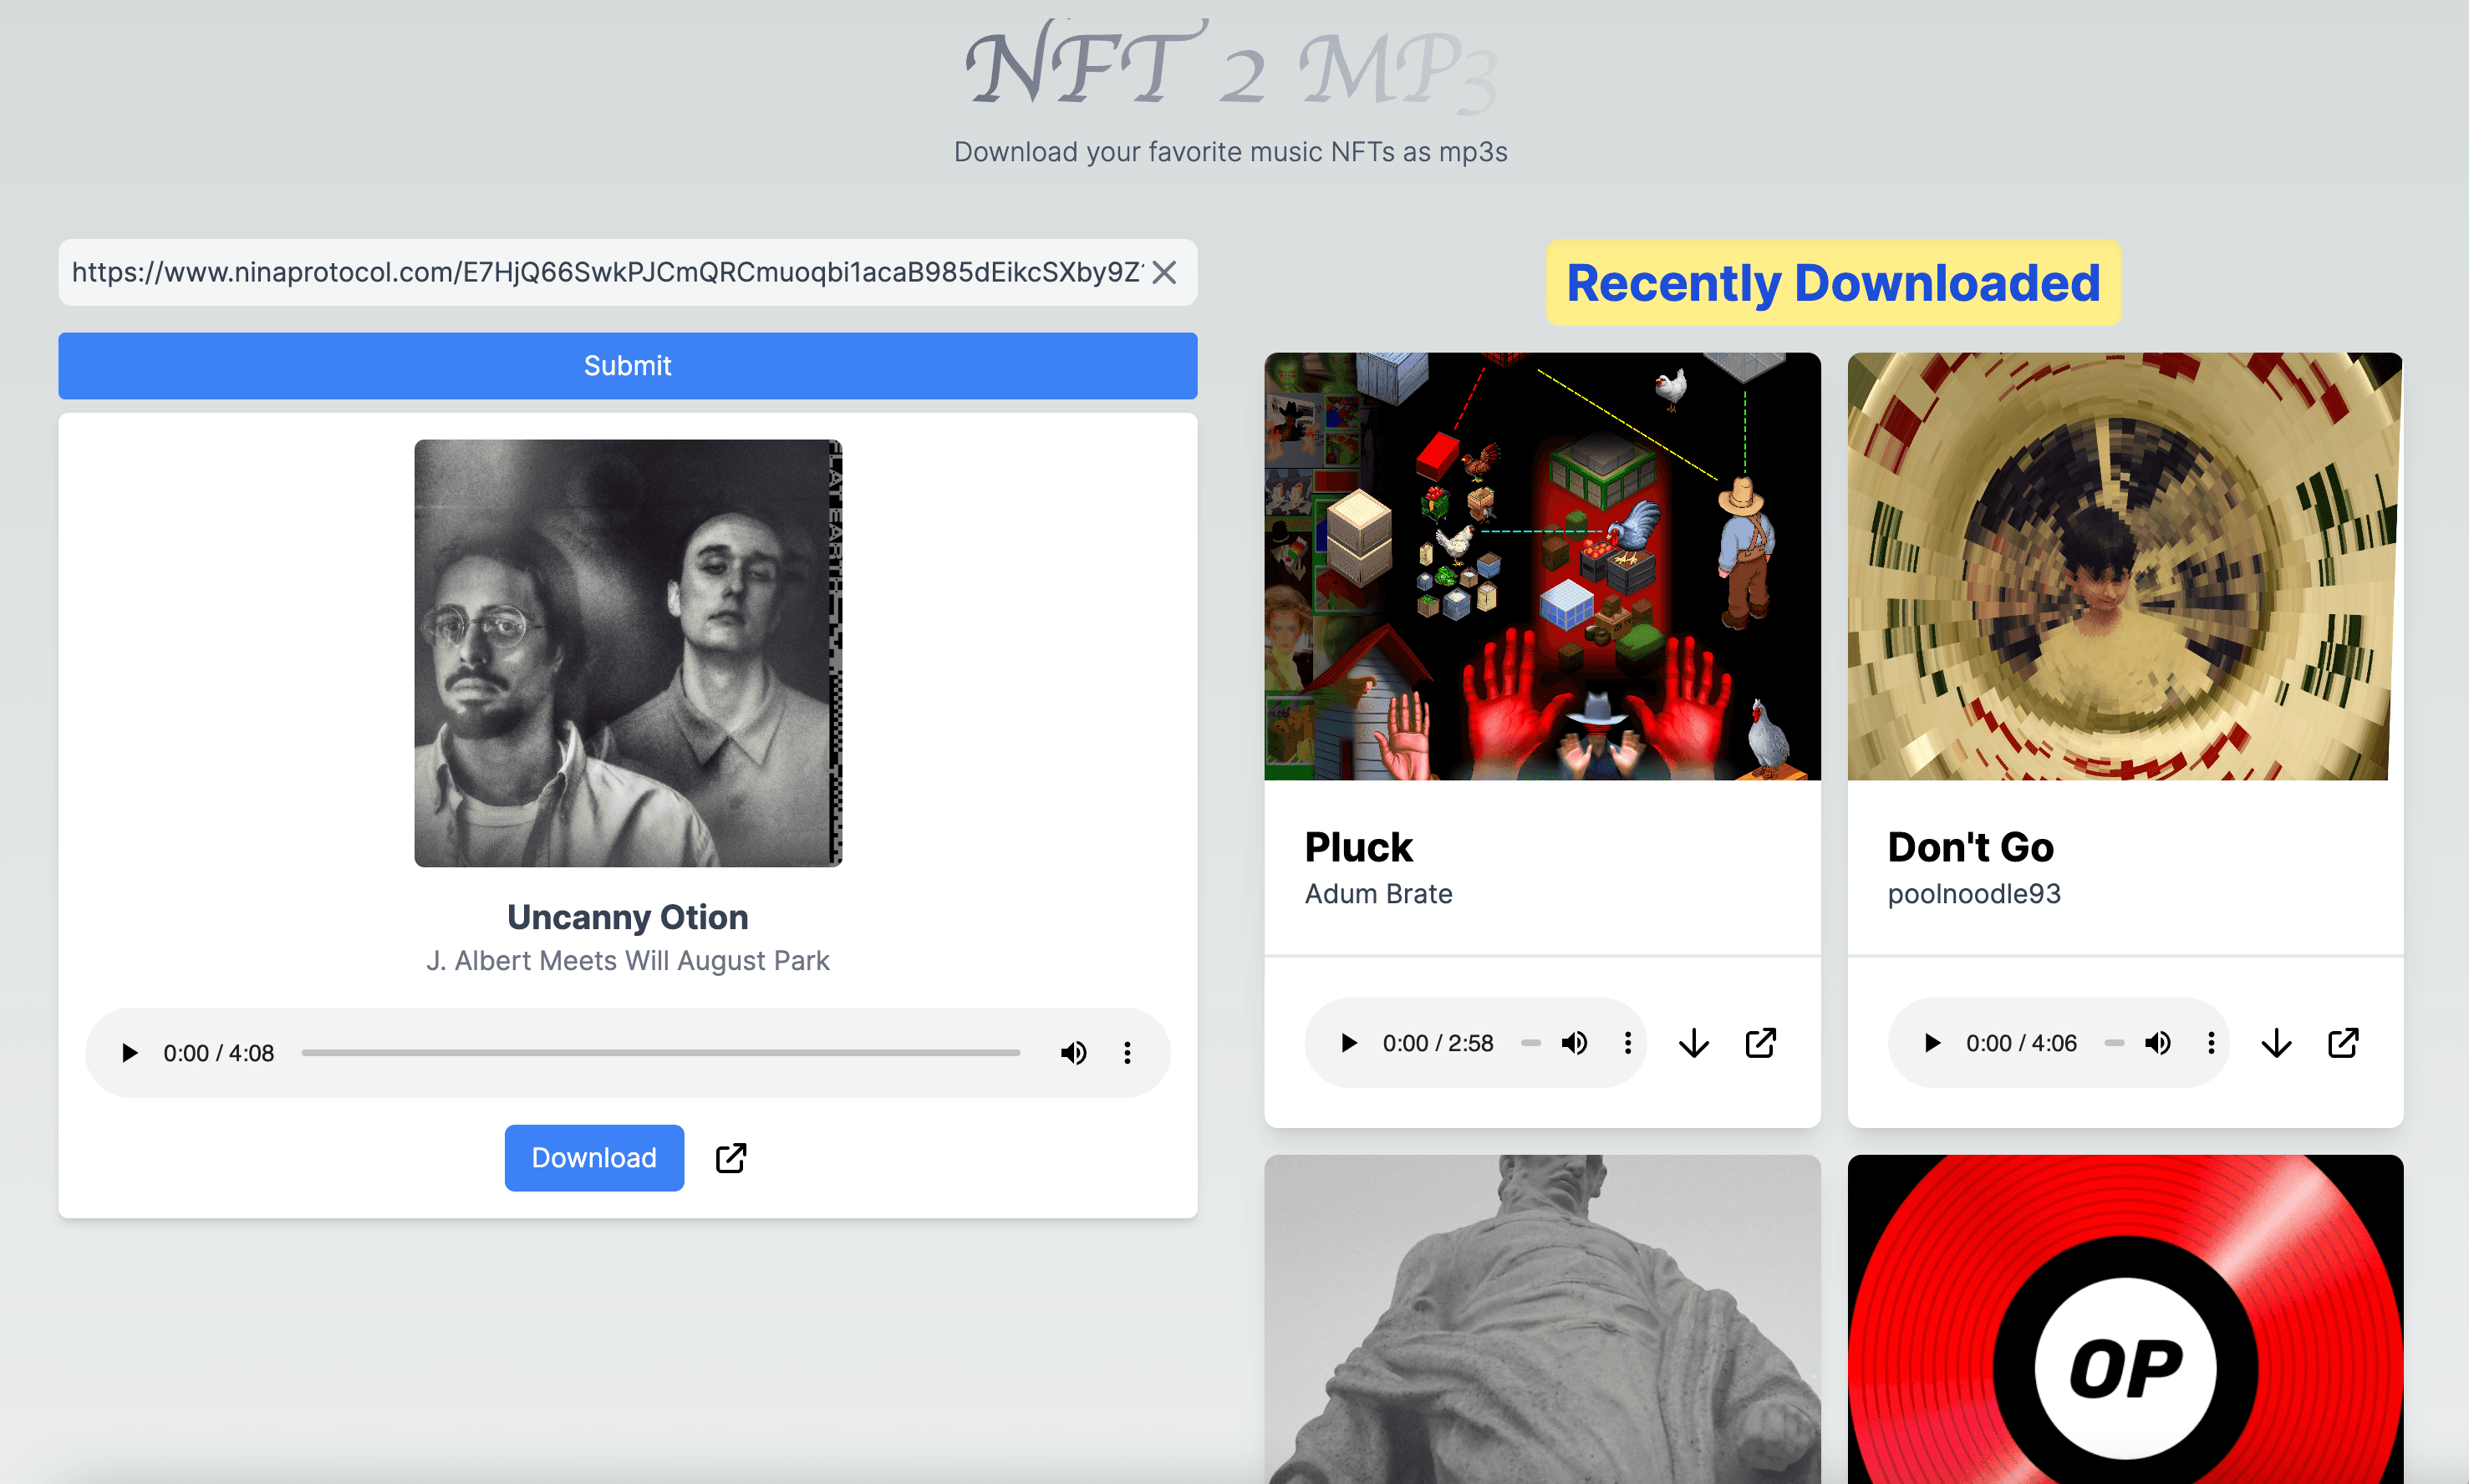The image size is (2469, 1484).
Task: Click the Submit button to process URL
Action: tap(626, 365)
